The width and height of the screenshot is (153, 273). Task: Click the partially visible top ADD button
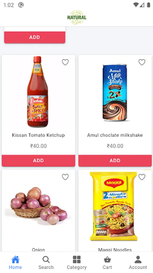35,37
